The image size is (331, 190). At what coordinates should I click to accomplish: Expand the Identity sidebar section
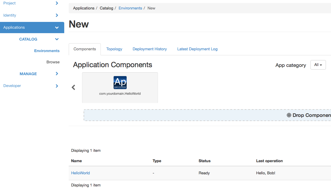click(x=57, y=15)
